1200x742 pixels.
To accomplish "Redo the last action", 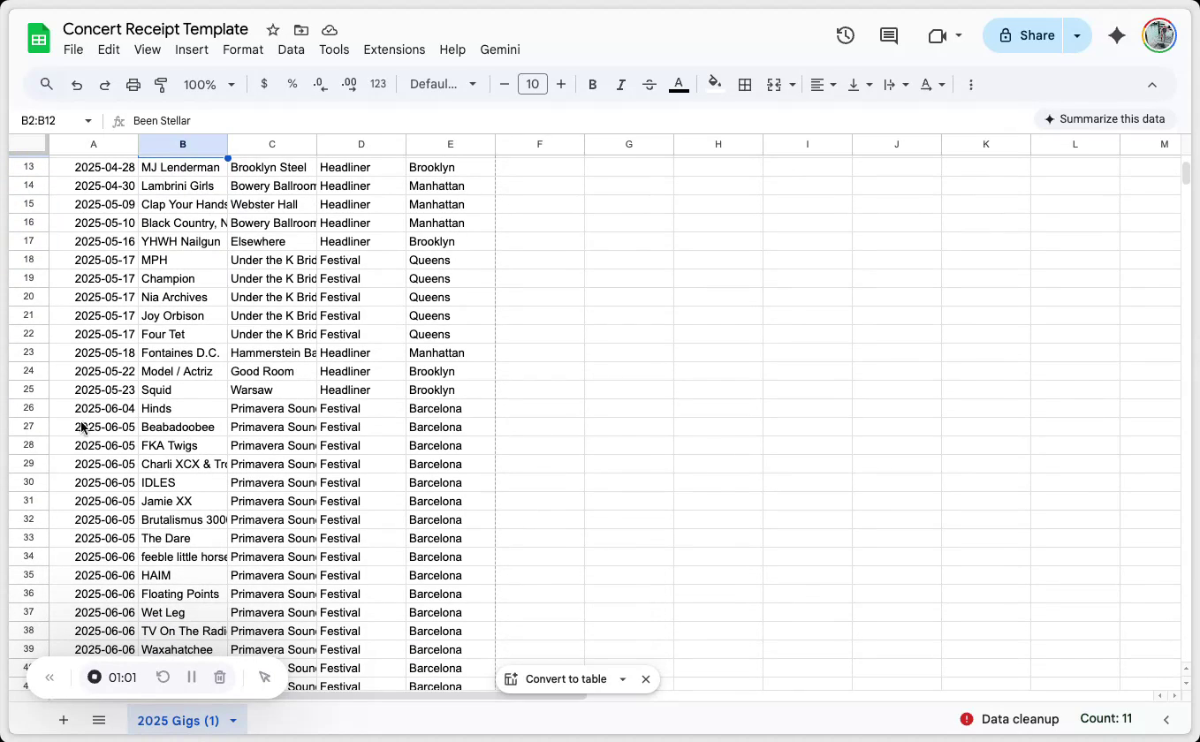I will pyautogui.click(x=104, y=85).
